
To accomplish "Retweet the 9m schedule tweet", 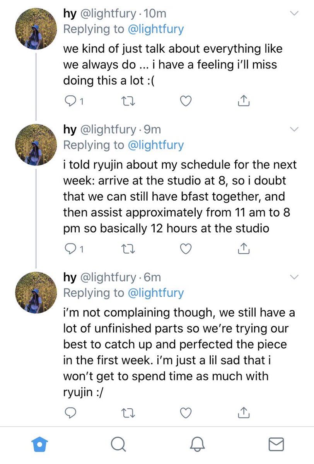I will click(128, 249).
